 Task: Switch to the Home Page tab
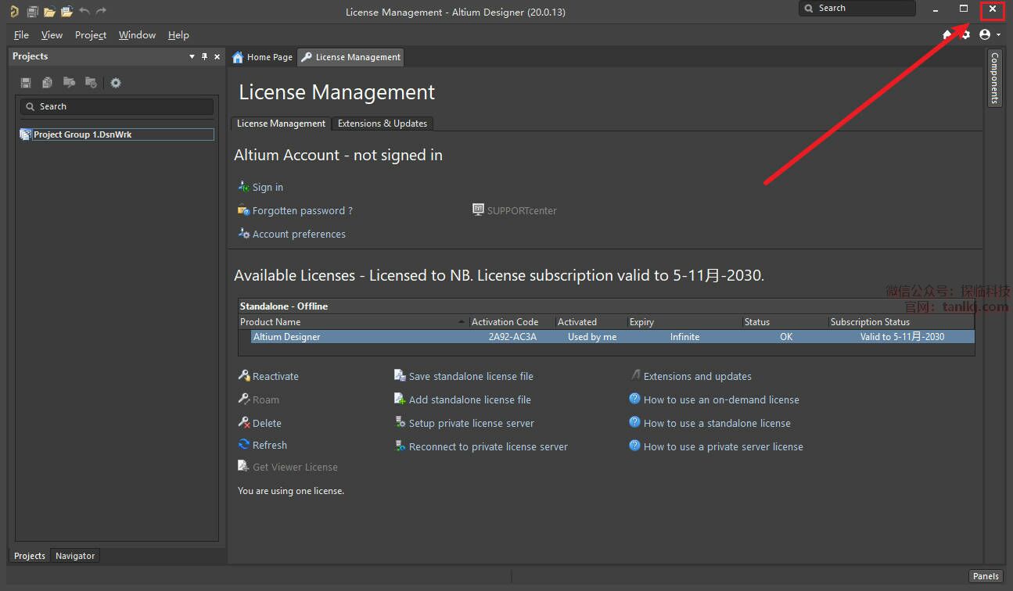pos(263,57)
